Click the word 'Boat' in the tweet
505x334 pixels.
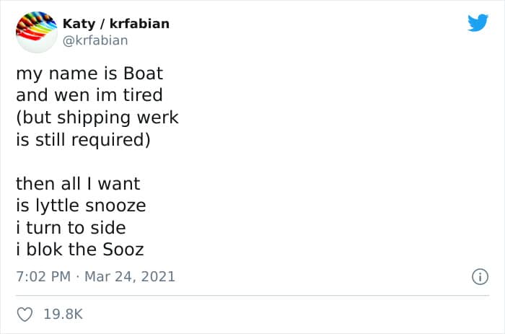[x=144, y=74]
